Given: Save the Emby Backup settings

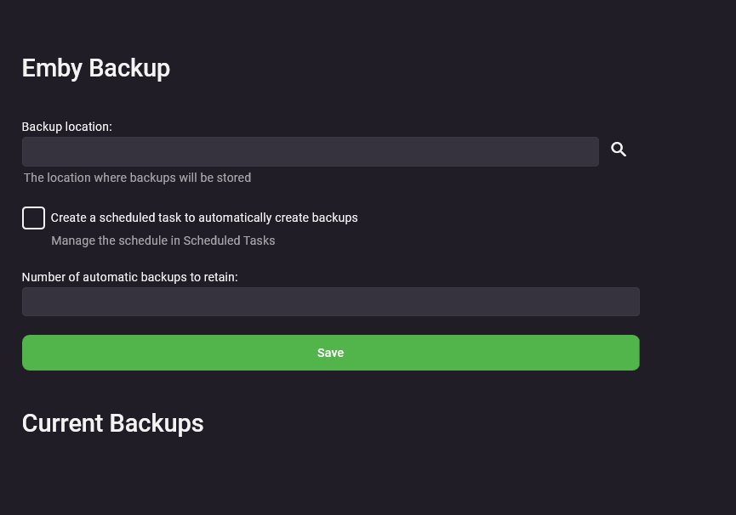Looking at the screenshot, I should [x=330, y=353].
